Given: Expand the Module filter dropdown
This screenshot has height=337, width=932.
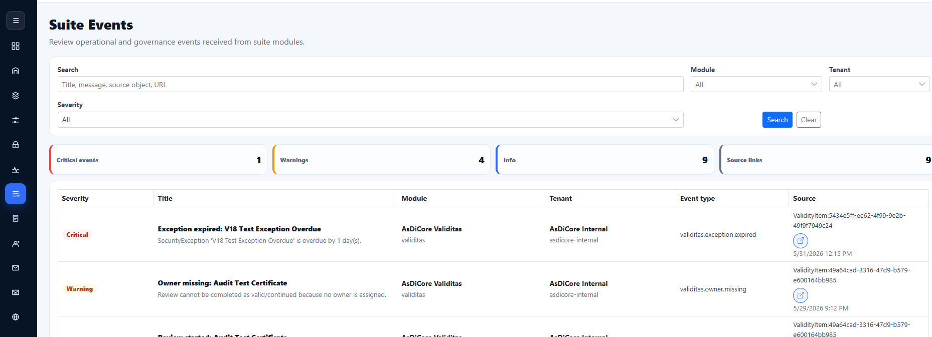Looking at the screenshot, I should pos(756,85).
